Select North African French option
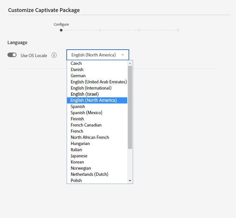 pyautogui.click(x=90, y=137)
